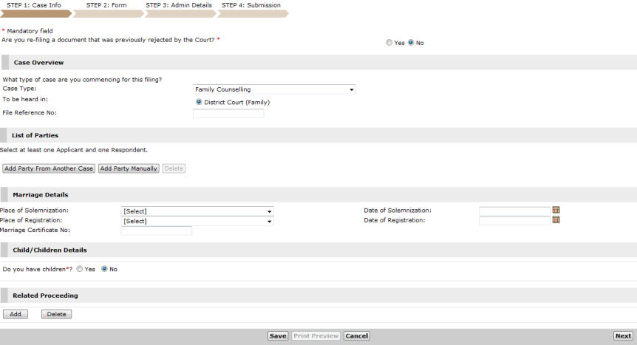Open Place of Solemnization dropdown
The image size is (637, 345).
[197, 211]
